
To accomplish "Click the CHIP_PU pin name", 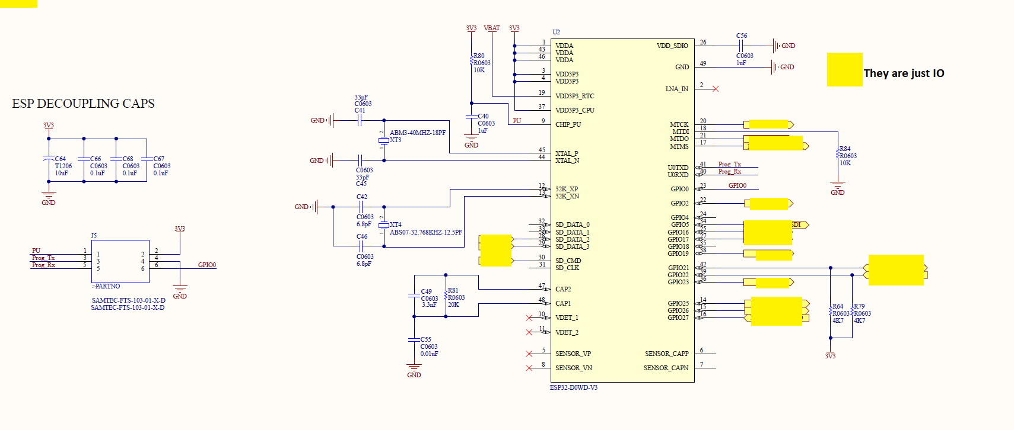I will [568, 124].
